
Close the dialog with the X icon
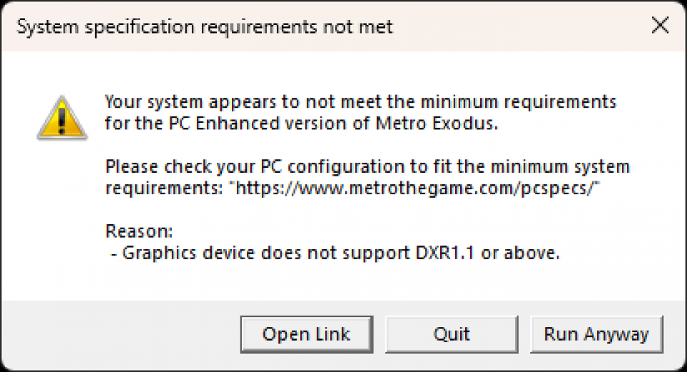click(x=660, y=26)
